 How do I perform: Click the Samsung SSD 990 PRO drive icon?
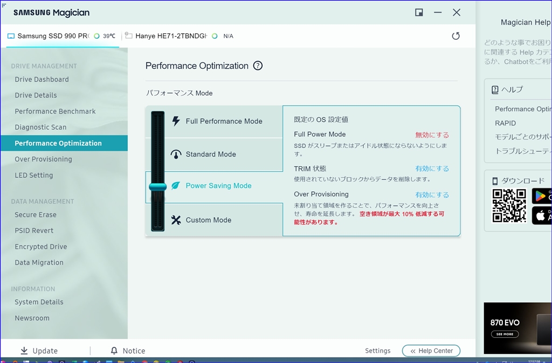coord(11,36)
